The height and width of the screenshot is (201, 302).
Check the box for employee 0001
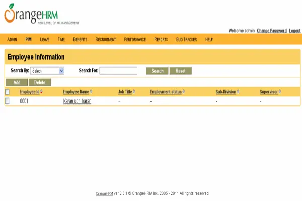[x=7, y=101]
